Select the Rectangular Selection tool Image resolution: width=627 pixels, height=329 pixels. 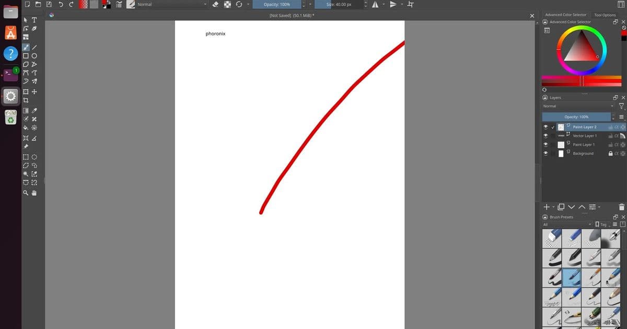[x=25, y=157]
